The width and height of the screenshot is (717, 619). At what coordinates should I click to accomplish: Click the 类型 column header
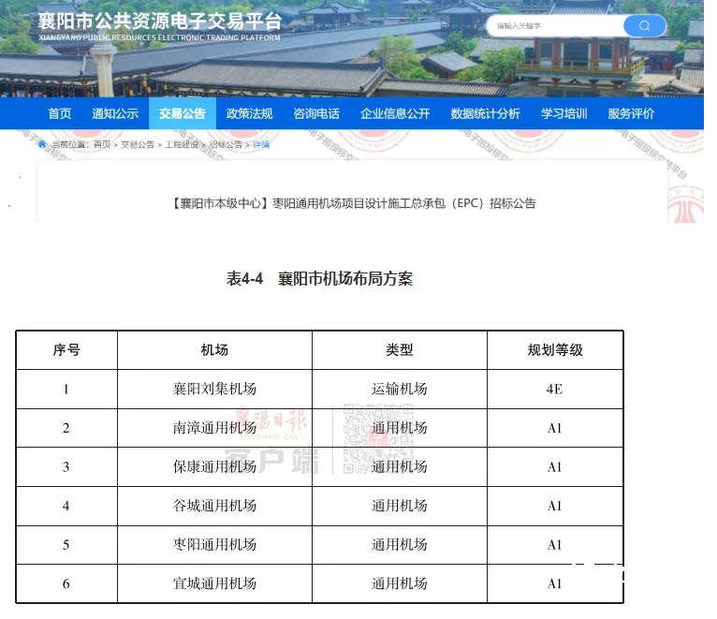coord(399,350)
